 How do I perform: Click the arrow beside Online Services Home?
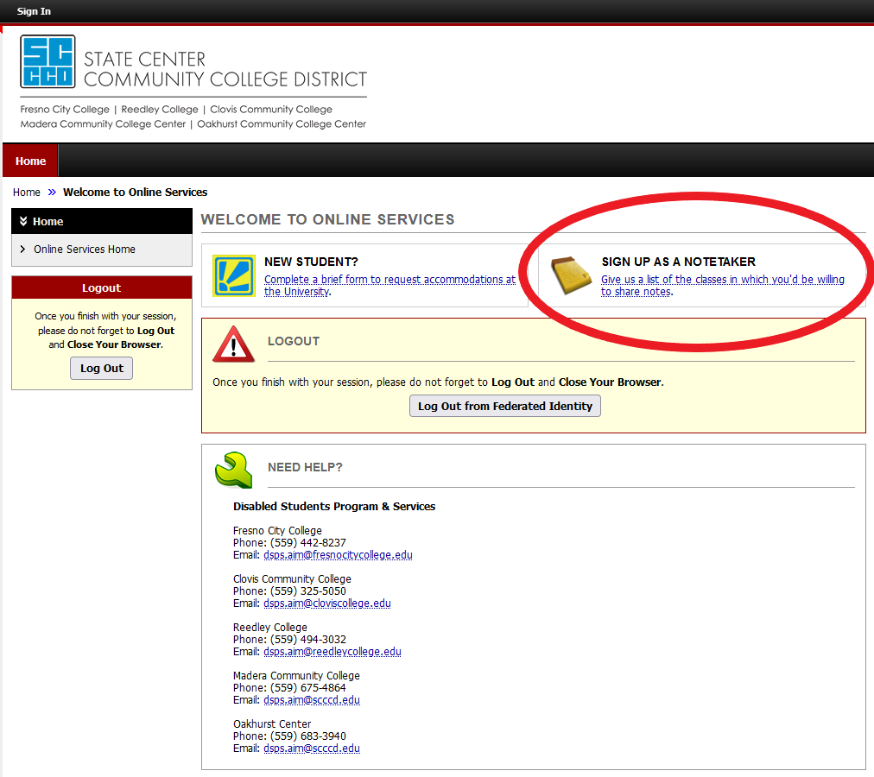point(22,250)
